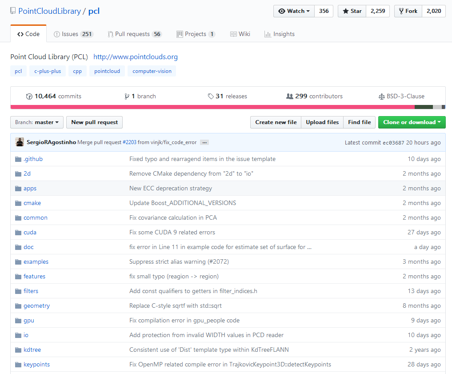Open the pointclouds.org website link
452x374 pixels.
[x=136, y=57]
